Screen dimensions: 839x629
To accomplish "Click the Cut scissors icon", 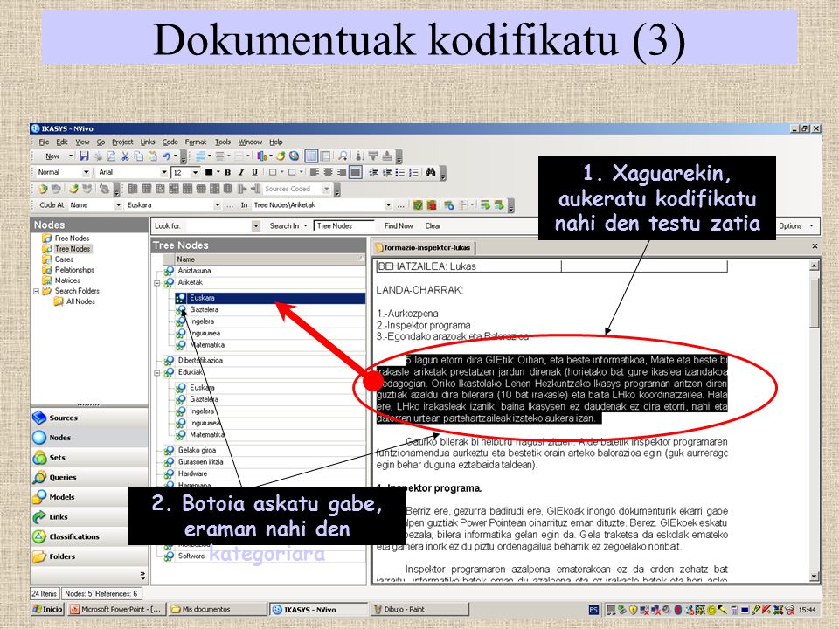I will 125,156.
